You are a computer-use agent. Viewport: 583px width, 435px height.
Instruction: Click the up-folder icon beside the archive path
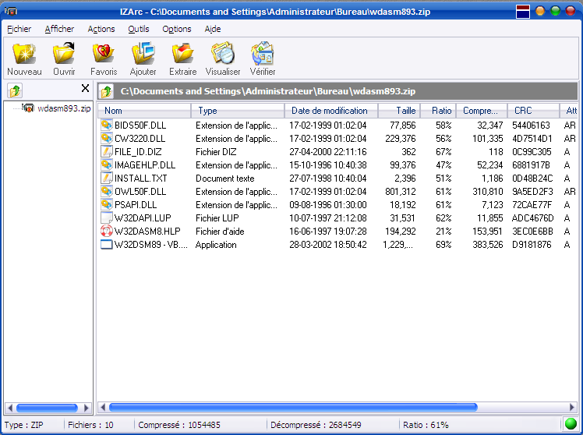pyautogui.click(x=106, y=91)
